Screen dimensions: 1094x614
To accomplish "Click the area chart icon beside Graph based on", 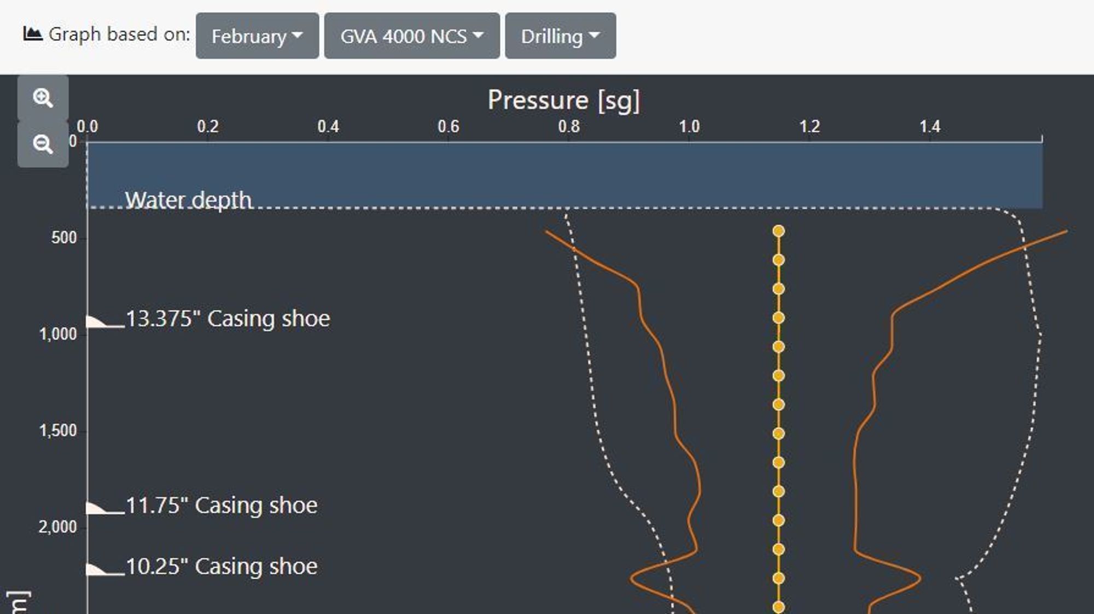I will coord(33,34).
